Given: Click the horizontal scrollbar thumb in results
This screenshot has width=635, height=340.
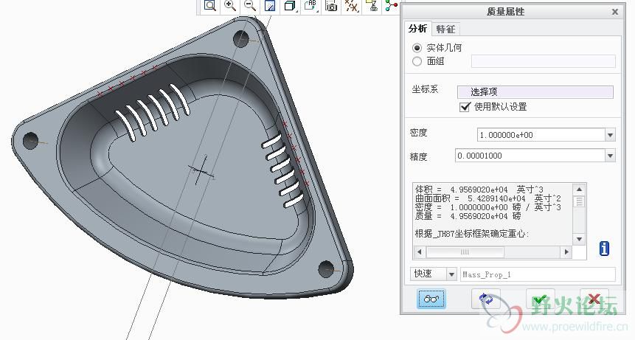Looking at the screenshot, I should [x=465, y=251].
